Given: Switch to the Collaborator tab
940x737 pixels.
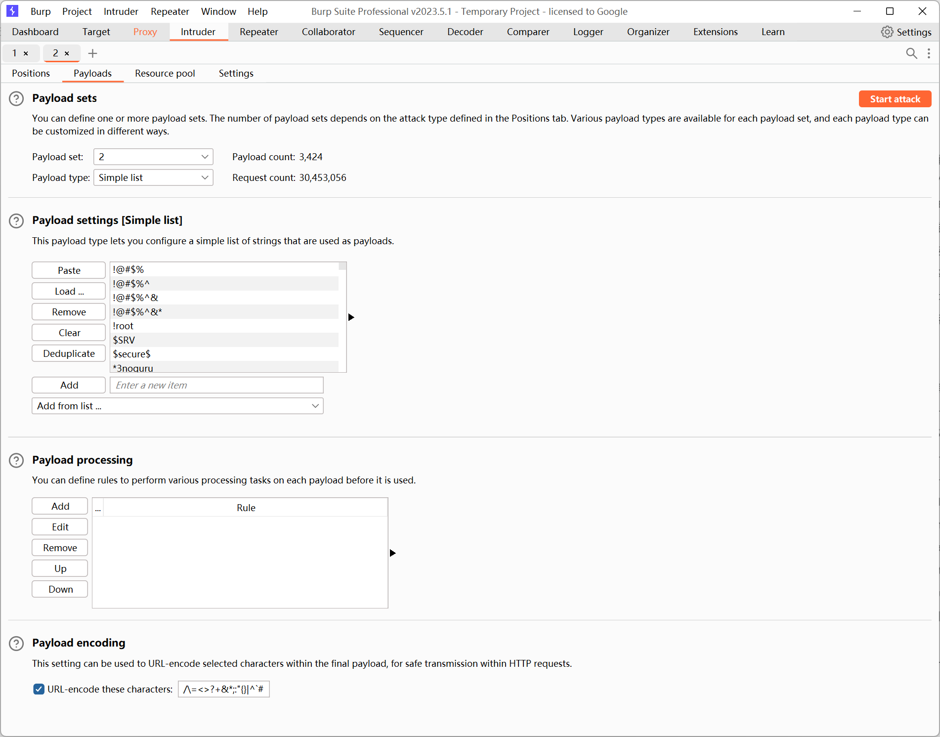Looking at the screenshot, I should 329,32.
